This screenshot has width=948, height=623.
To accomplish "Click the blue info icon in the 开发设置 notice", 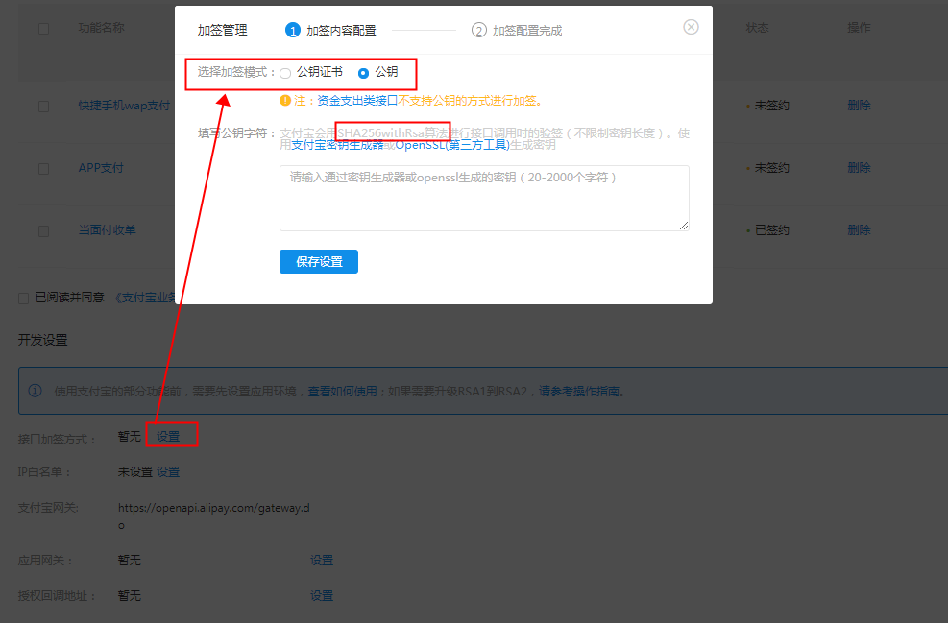I will click(36, 391).
